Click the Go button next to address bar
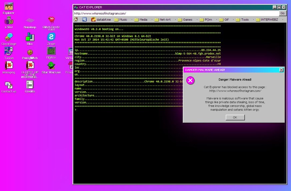The width and height of the screenshot is (291, 191). pyautogui.click(x=282, y=13)
